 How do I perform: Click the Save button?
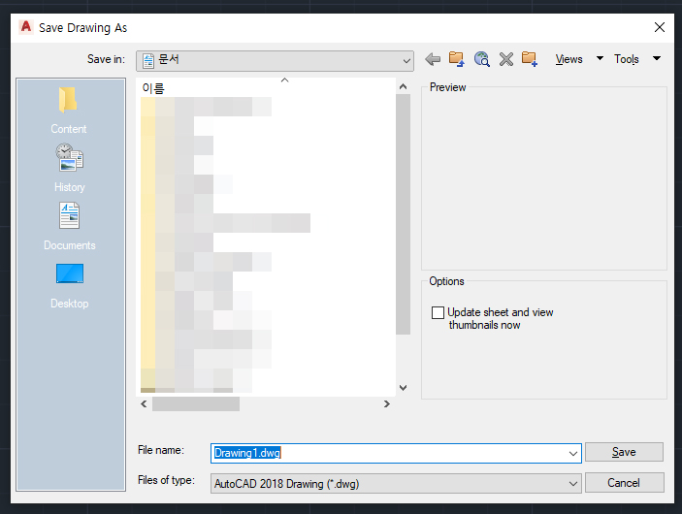[x=624, y=452]
